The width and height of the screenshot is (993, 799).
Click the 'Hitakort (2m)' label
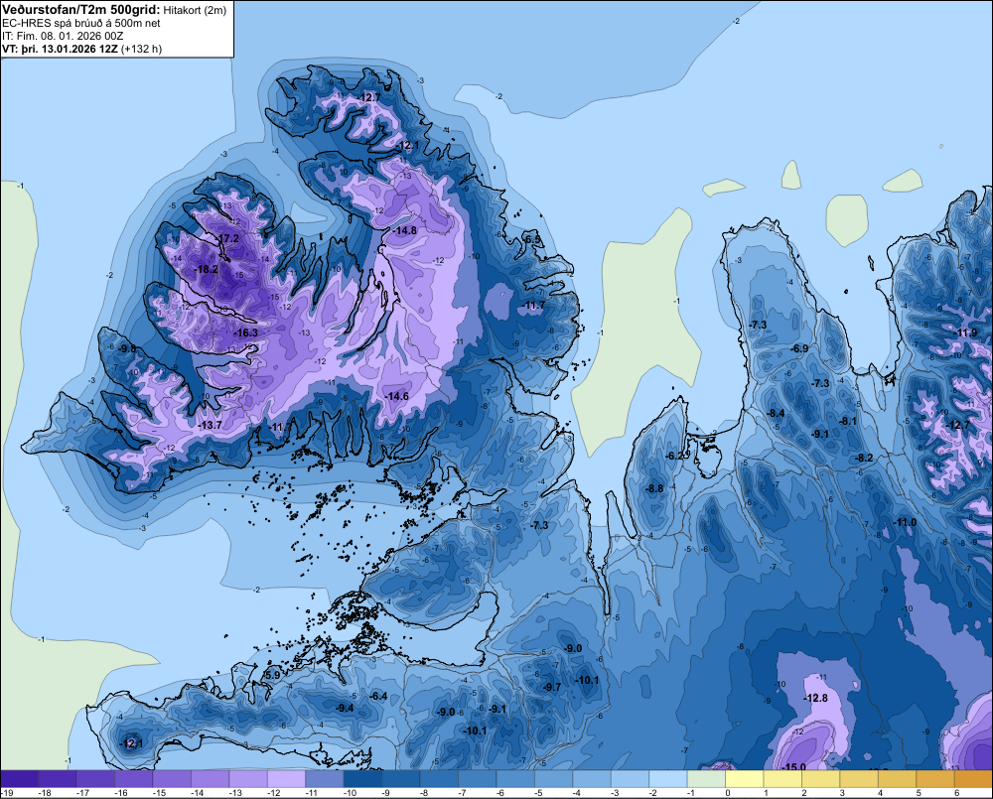coord(195,10)
